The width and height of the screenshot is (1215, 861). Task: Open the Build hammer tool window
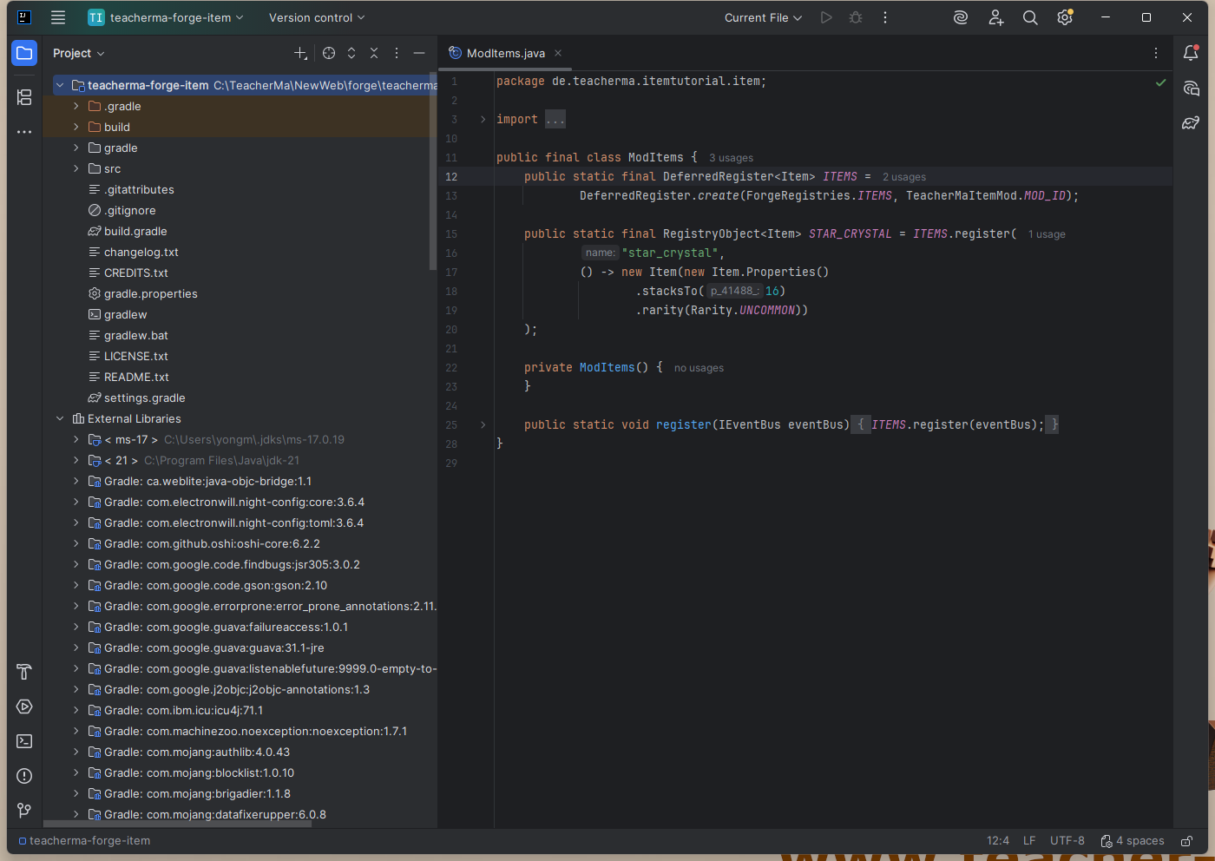click(24, 672)
